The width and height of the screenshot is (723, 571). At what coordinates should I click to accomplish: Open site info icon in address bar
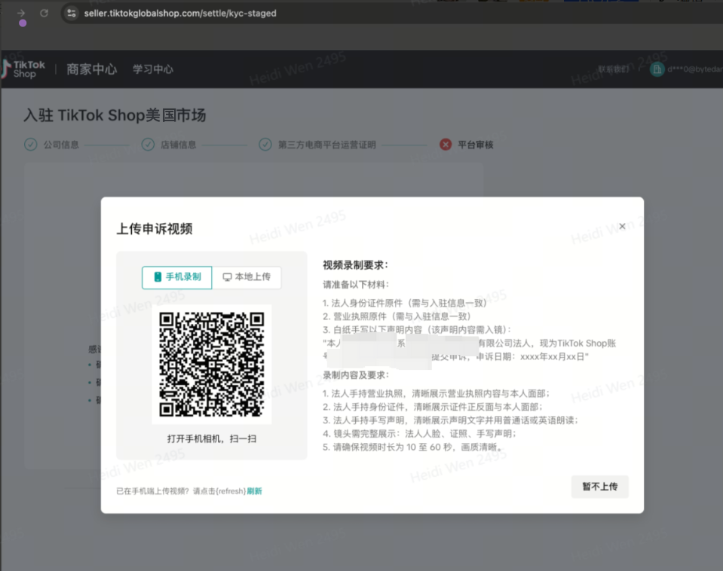point(72,14)
